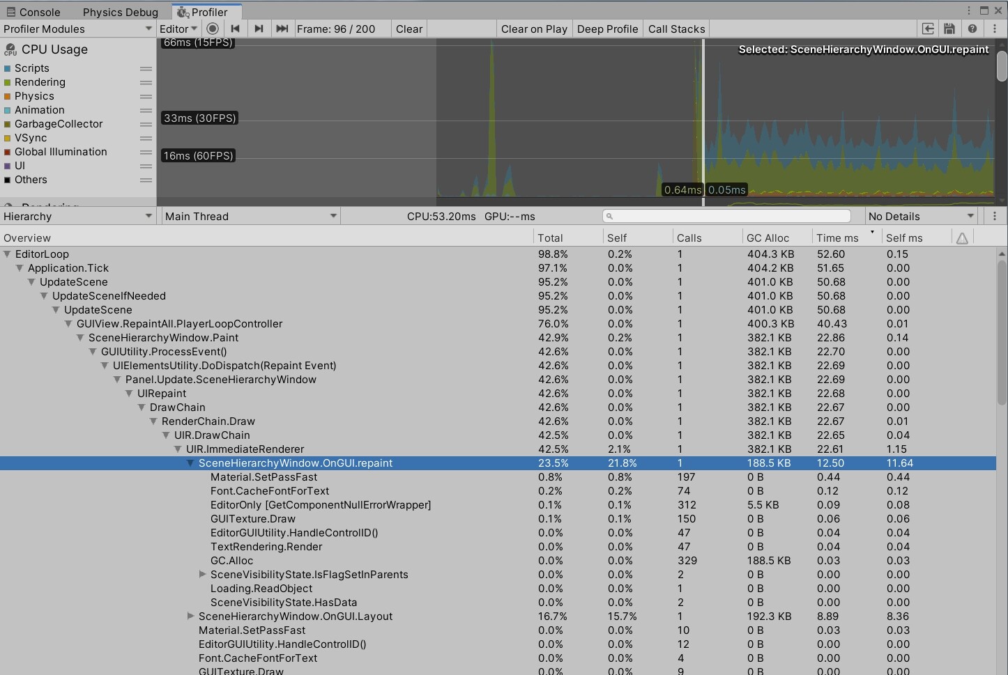Toggle Clear on Play

pyautogui.click(x=534, y=29)
